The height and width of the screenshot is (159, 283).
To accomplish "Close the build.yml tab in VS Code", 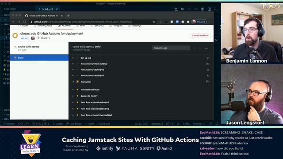I will pyautogui.click(x=57, y=9).
